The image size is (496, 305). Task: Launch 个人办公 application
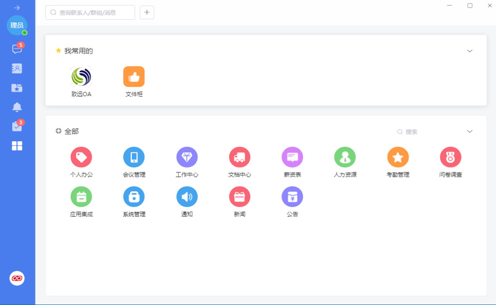(x=81, y=157)
